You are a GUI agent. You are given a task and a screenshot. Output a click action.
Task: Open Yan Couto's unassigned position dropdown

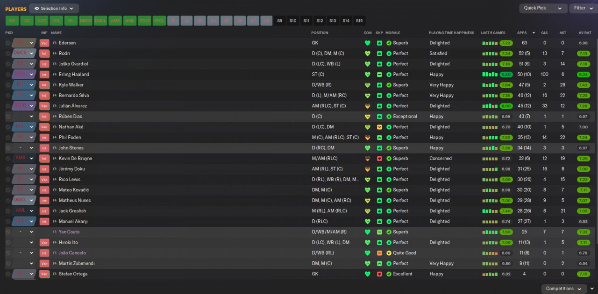[x=24, y=232]
